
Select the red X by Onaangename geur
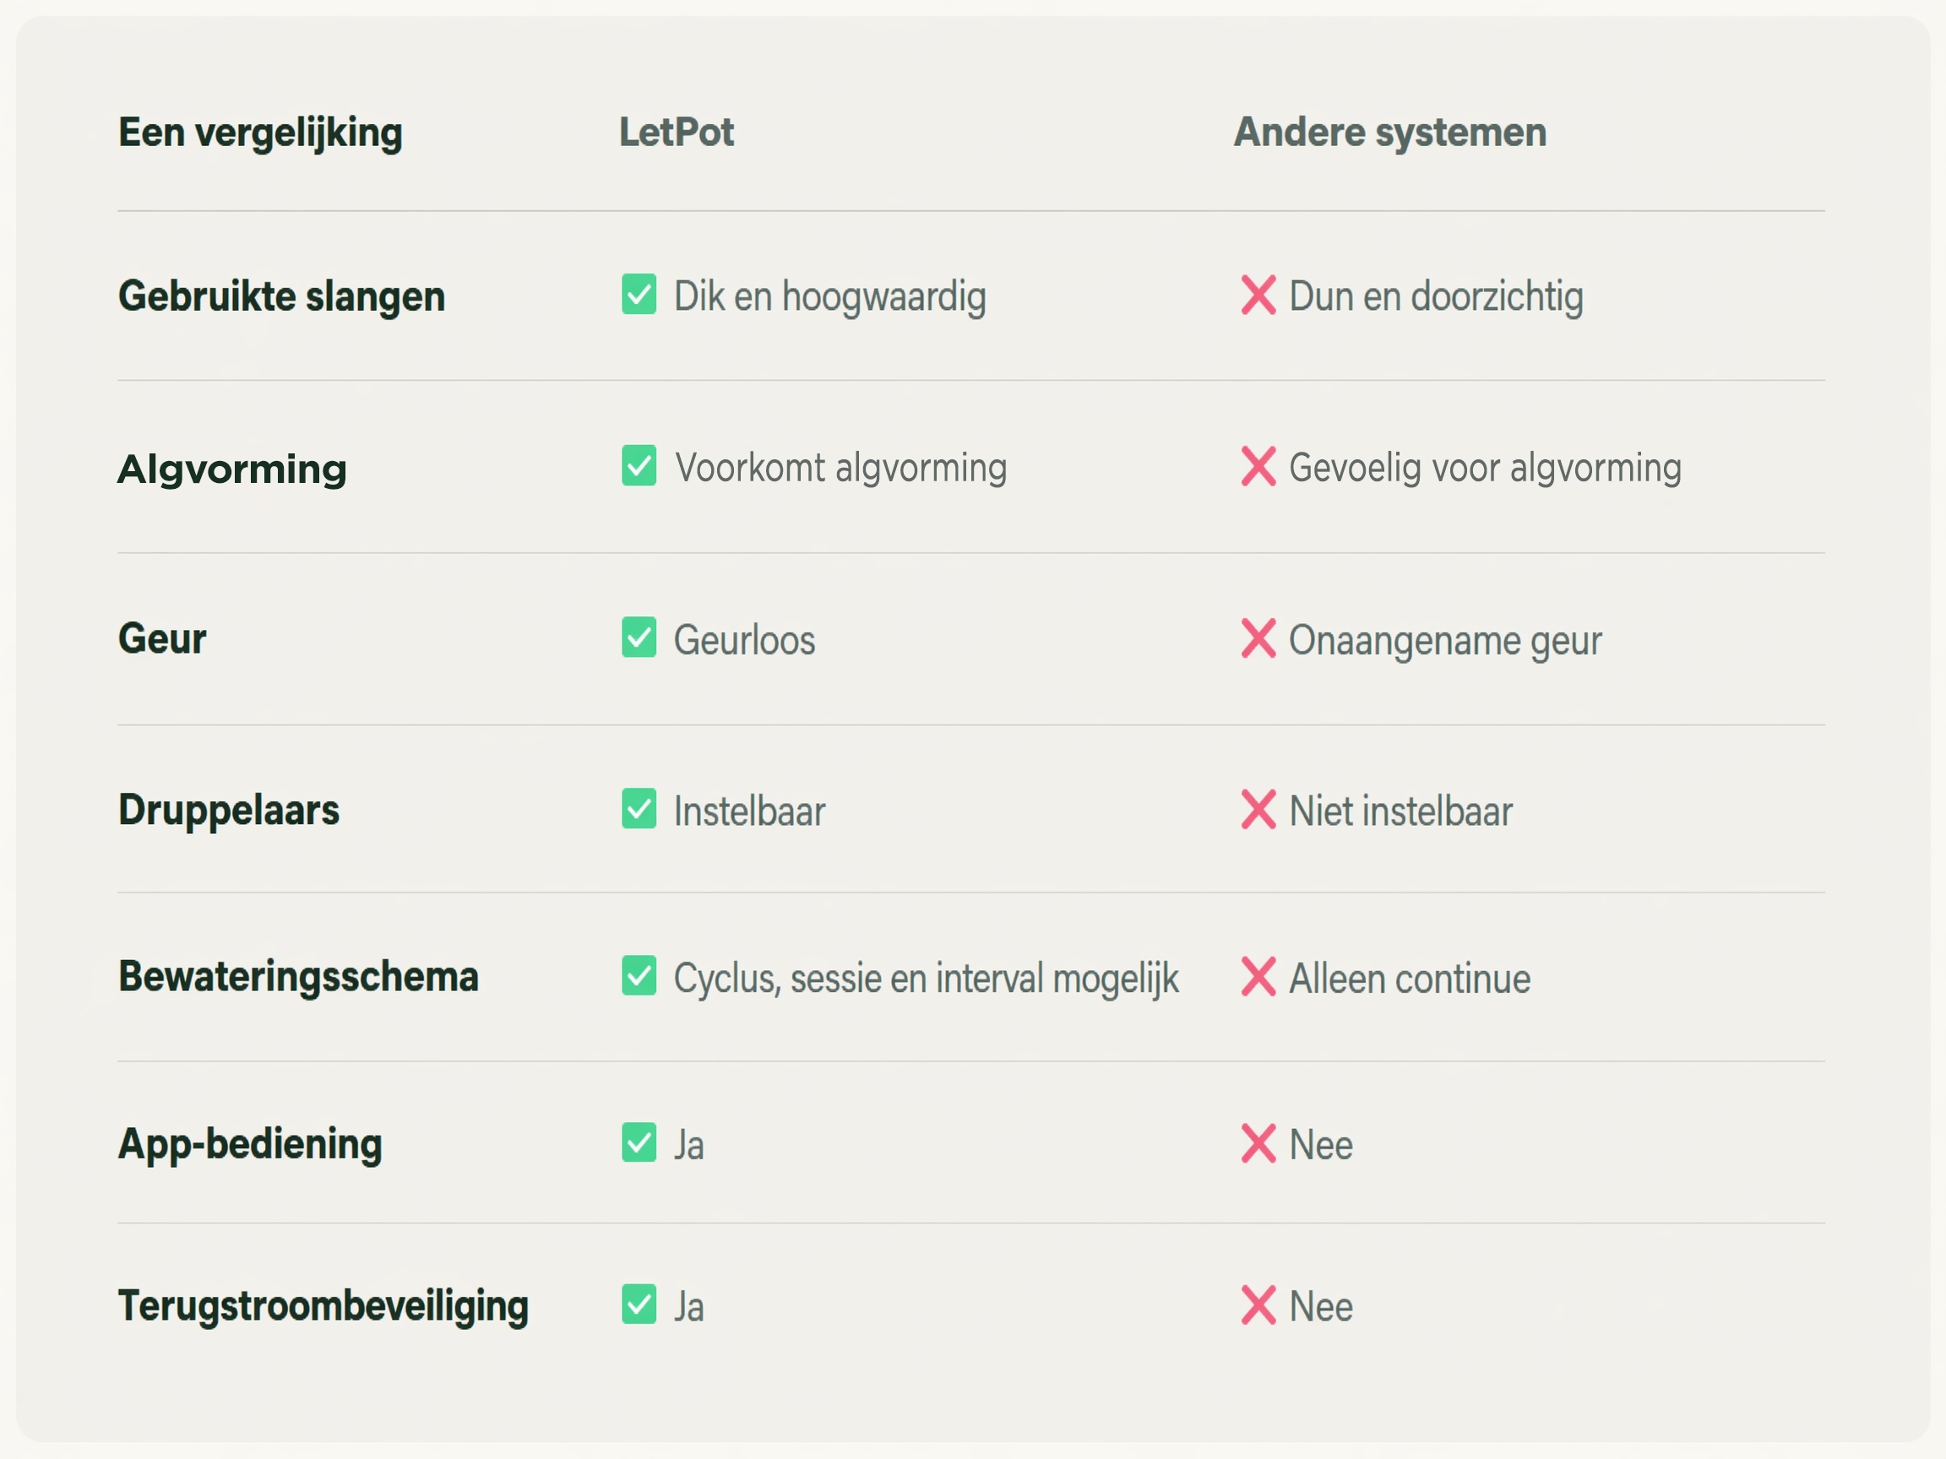tap(1258, 637)
